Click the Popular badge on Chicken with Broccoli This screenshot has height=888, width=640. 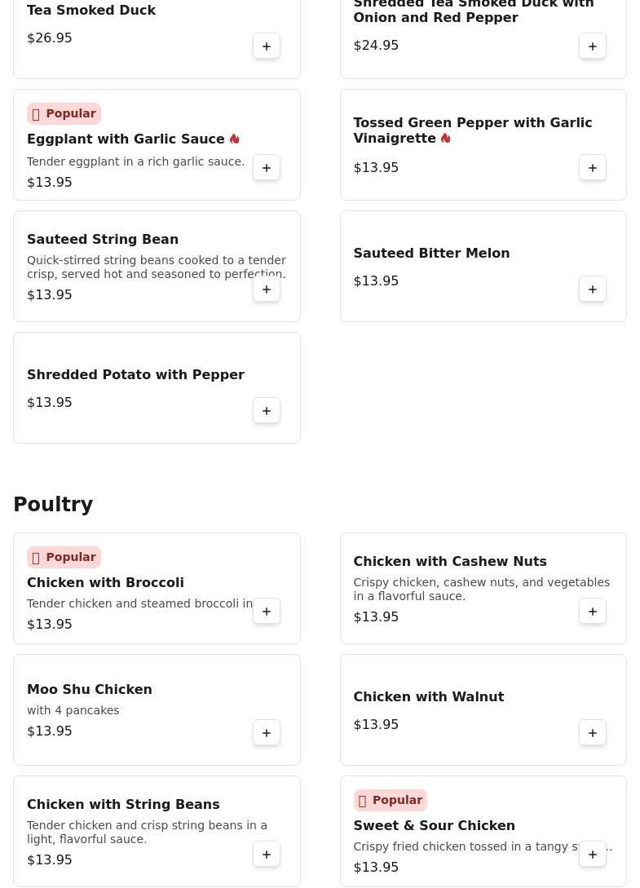point(64,557)
